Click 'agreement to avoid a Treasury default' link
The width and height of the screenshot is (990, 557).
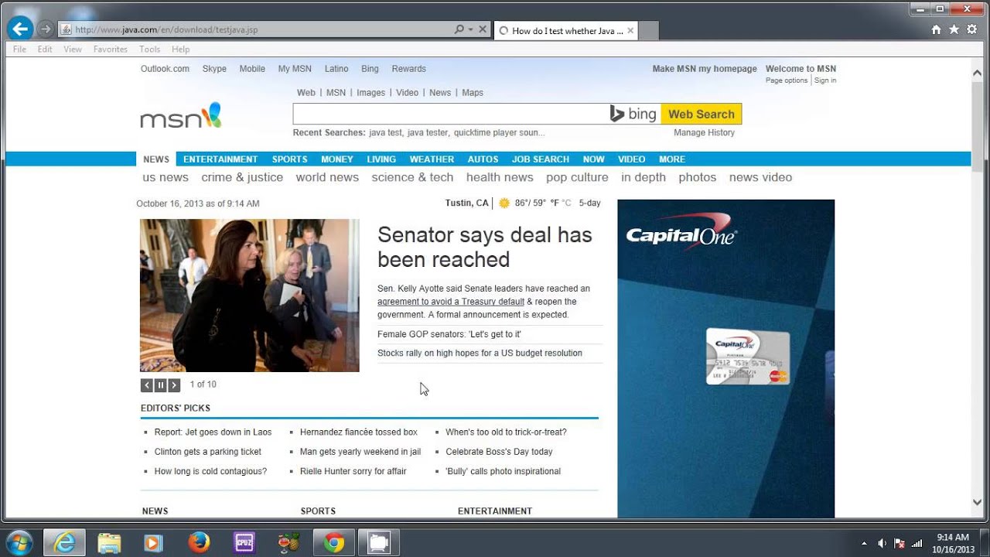click(451, 302)
